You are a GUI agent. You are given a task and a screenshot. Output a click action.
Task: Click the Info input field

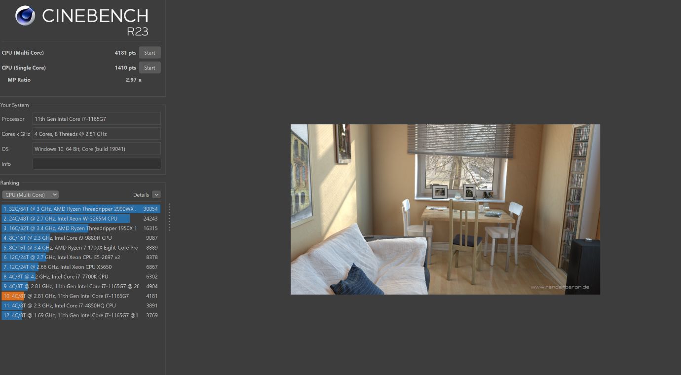click(x=97, y=164)
